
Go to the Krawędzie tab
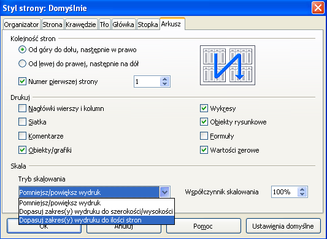[81, 25]
